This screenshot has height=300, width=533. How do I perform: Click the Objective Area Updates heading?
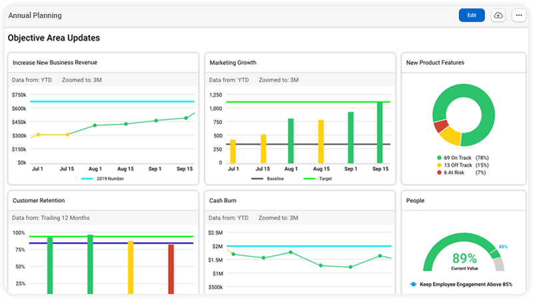point(54,38)
